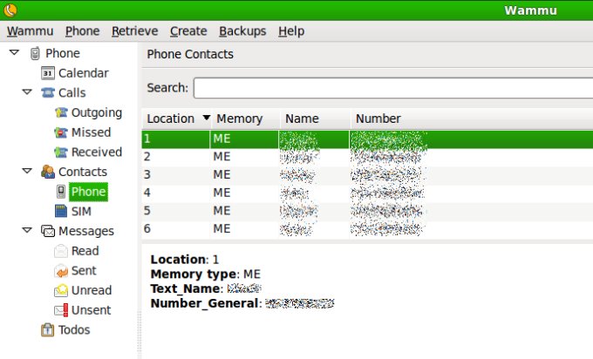The image size is (593, 359).
Task: Click the SIM card contacts icon
Action: click(61, 211)
